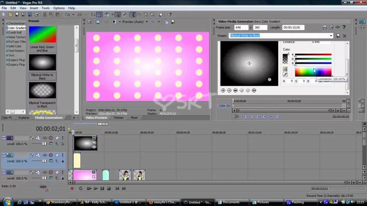Remove the selected gradient control point
Screen dimensions: 367x206
[229, 90]
